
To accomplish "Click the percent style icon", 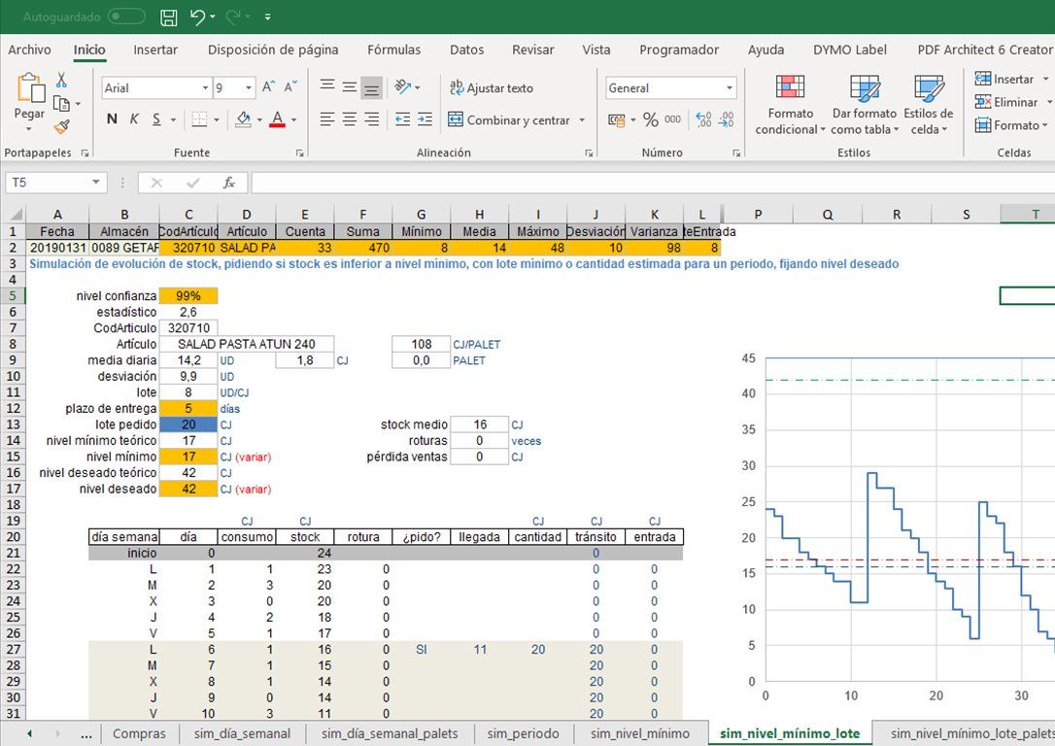I will (x=650, y=119).
